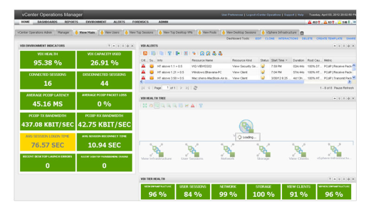Collapse the VDI Alerts widget with up arrow
This screenshot has width=371, height=211.
point(334,45)
